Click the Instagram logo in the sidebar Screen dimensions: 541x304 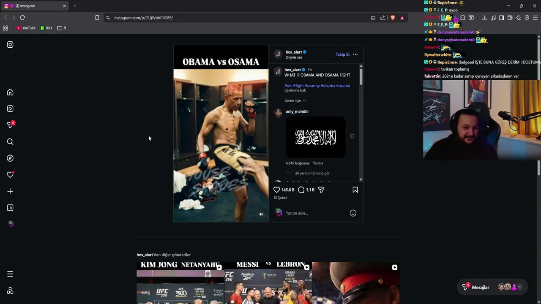click(x=10, y=45)
